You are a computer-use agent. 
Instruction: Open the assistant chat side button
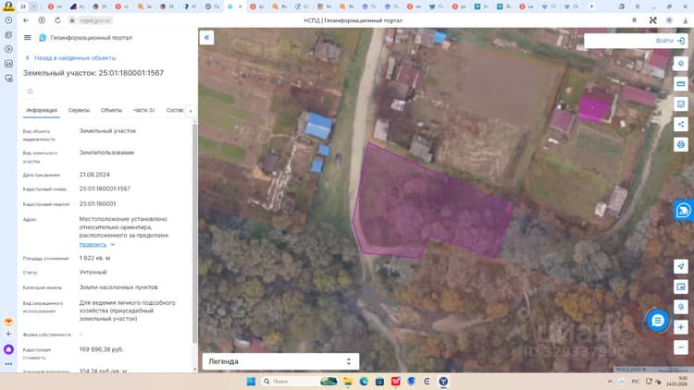click(x=684, y=211)
